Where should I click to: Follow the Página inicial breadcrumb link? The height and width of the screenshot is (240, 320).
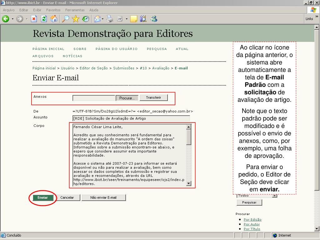click(44, 68)
